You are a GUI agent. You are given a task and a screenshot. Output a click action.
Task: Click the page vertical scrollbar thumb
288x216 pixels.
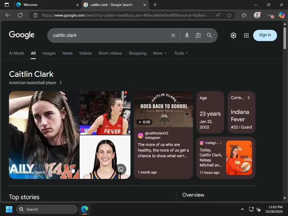tap(285, 38)
